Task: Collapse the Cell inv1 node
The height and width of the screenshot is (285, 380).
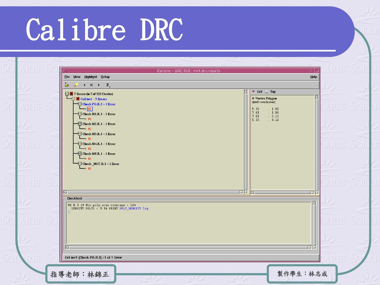Action: [73, 99]
